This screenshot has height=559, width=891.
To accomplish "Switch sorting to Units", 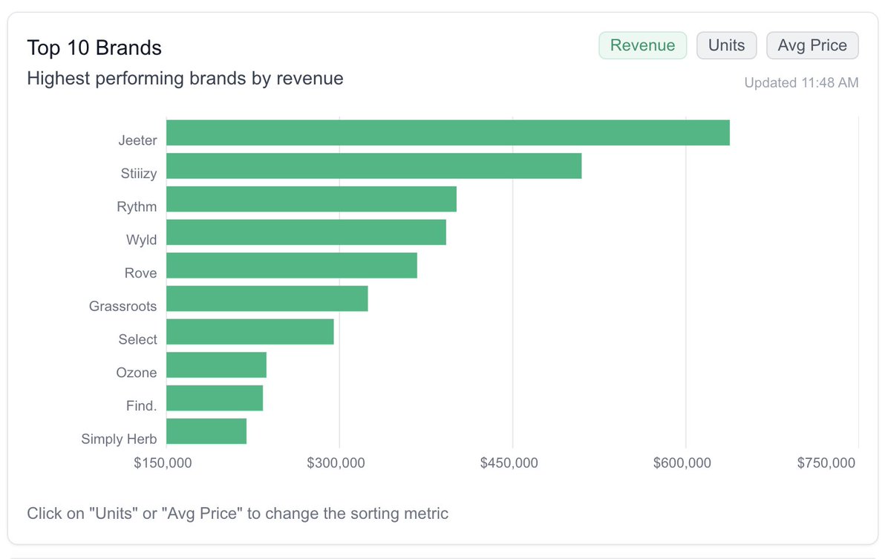I will (x=726, y=45).
